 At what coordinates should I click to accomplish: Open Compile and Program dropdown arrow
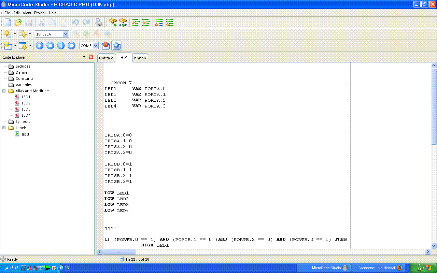pyautogui.click(x=30, y=34)
